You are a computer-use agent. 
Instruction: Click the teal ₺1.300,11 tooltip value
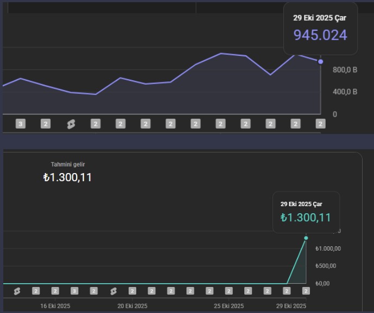[x=306, y=218]
